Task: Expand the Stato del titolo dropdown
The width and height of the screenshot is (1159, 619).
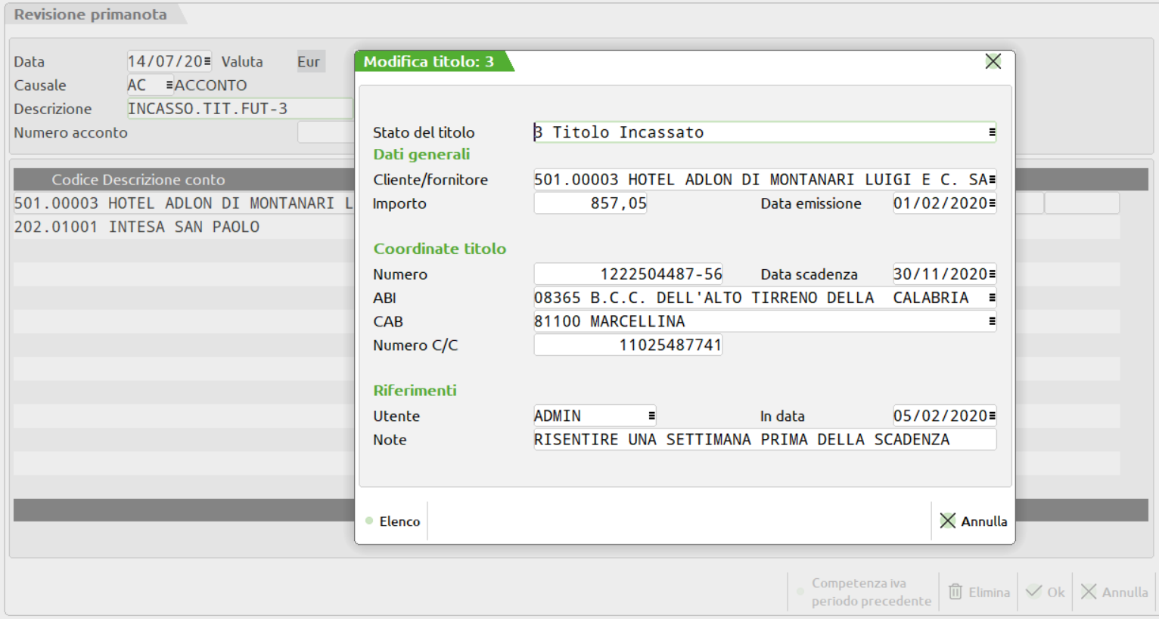Action: [x=991, y=132]
